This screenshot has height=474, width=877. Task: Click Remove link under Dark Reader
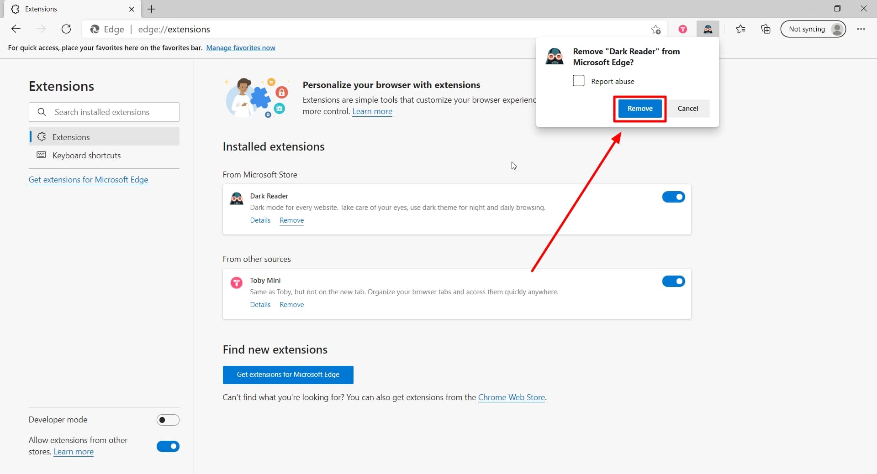tap(292, 220)
